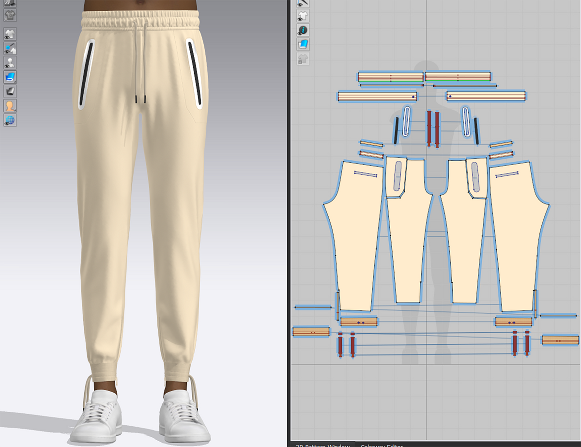Screen dimensions: 581x447
Task: Click blue fabric texture icon in 2D window toolbar
Action: click(303, 45)
